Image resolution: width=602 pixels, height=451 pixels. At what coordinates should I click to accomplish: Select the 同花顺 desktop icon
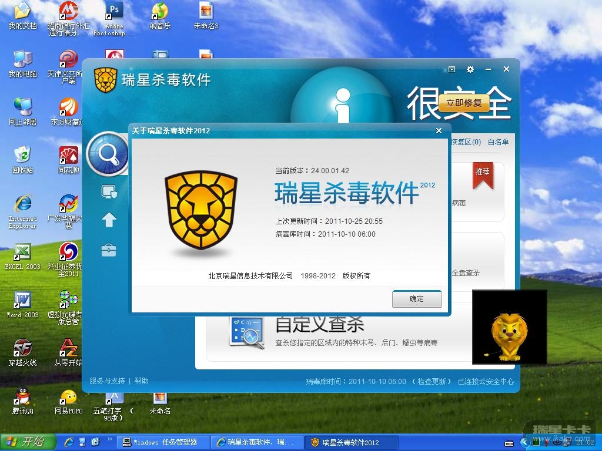68,160
